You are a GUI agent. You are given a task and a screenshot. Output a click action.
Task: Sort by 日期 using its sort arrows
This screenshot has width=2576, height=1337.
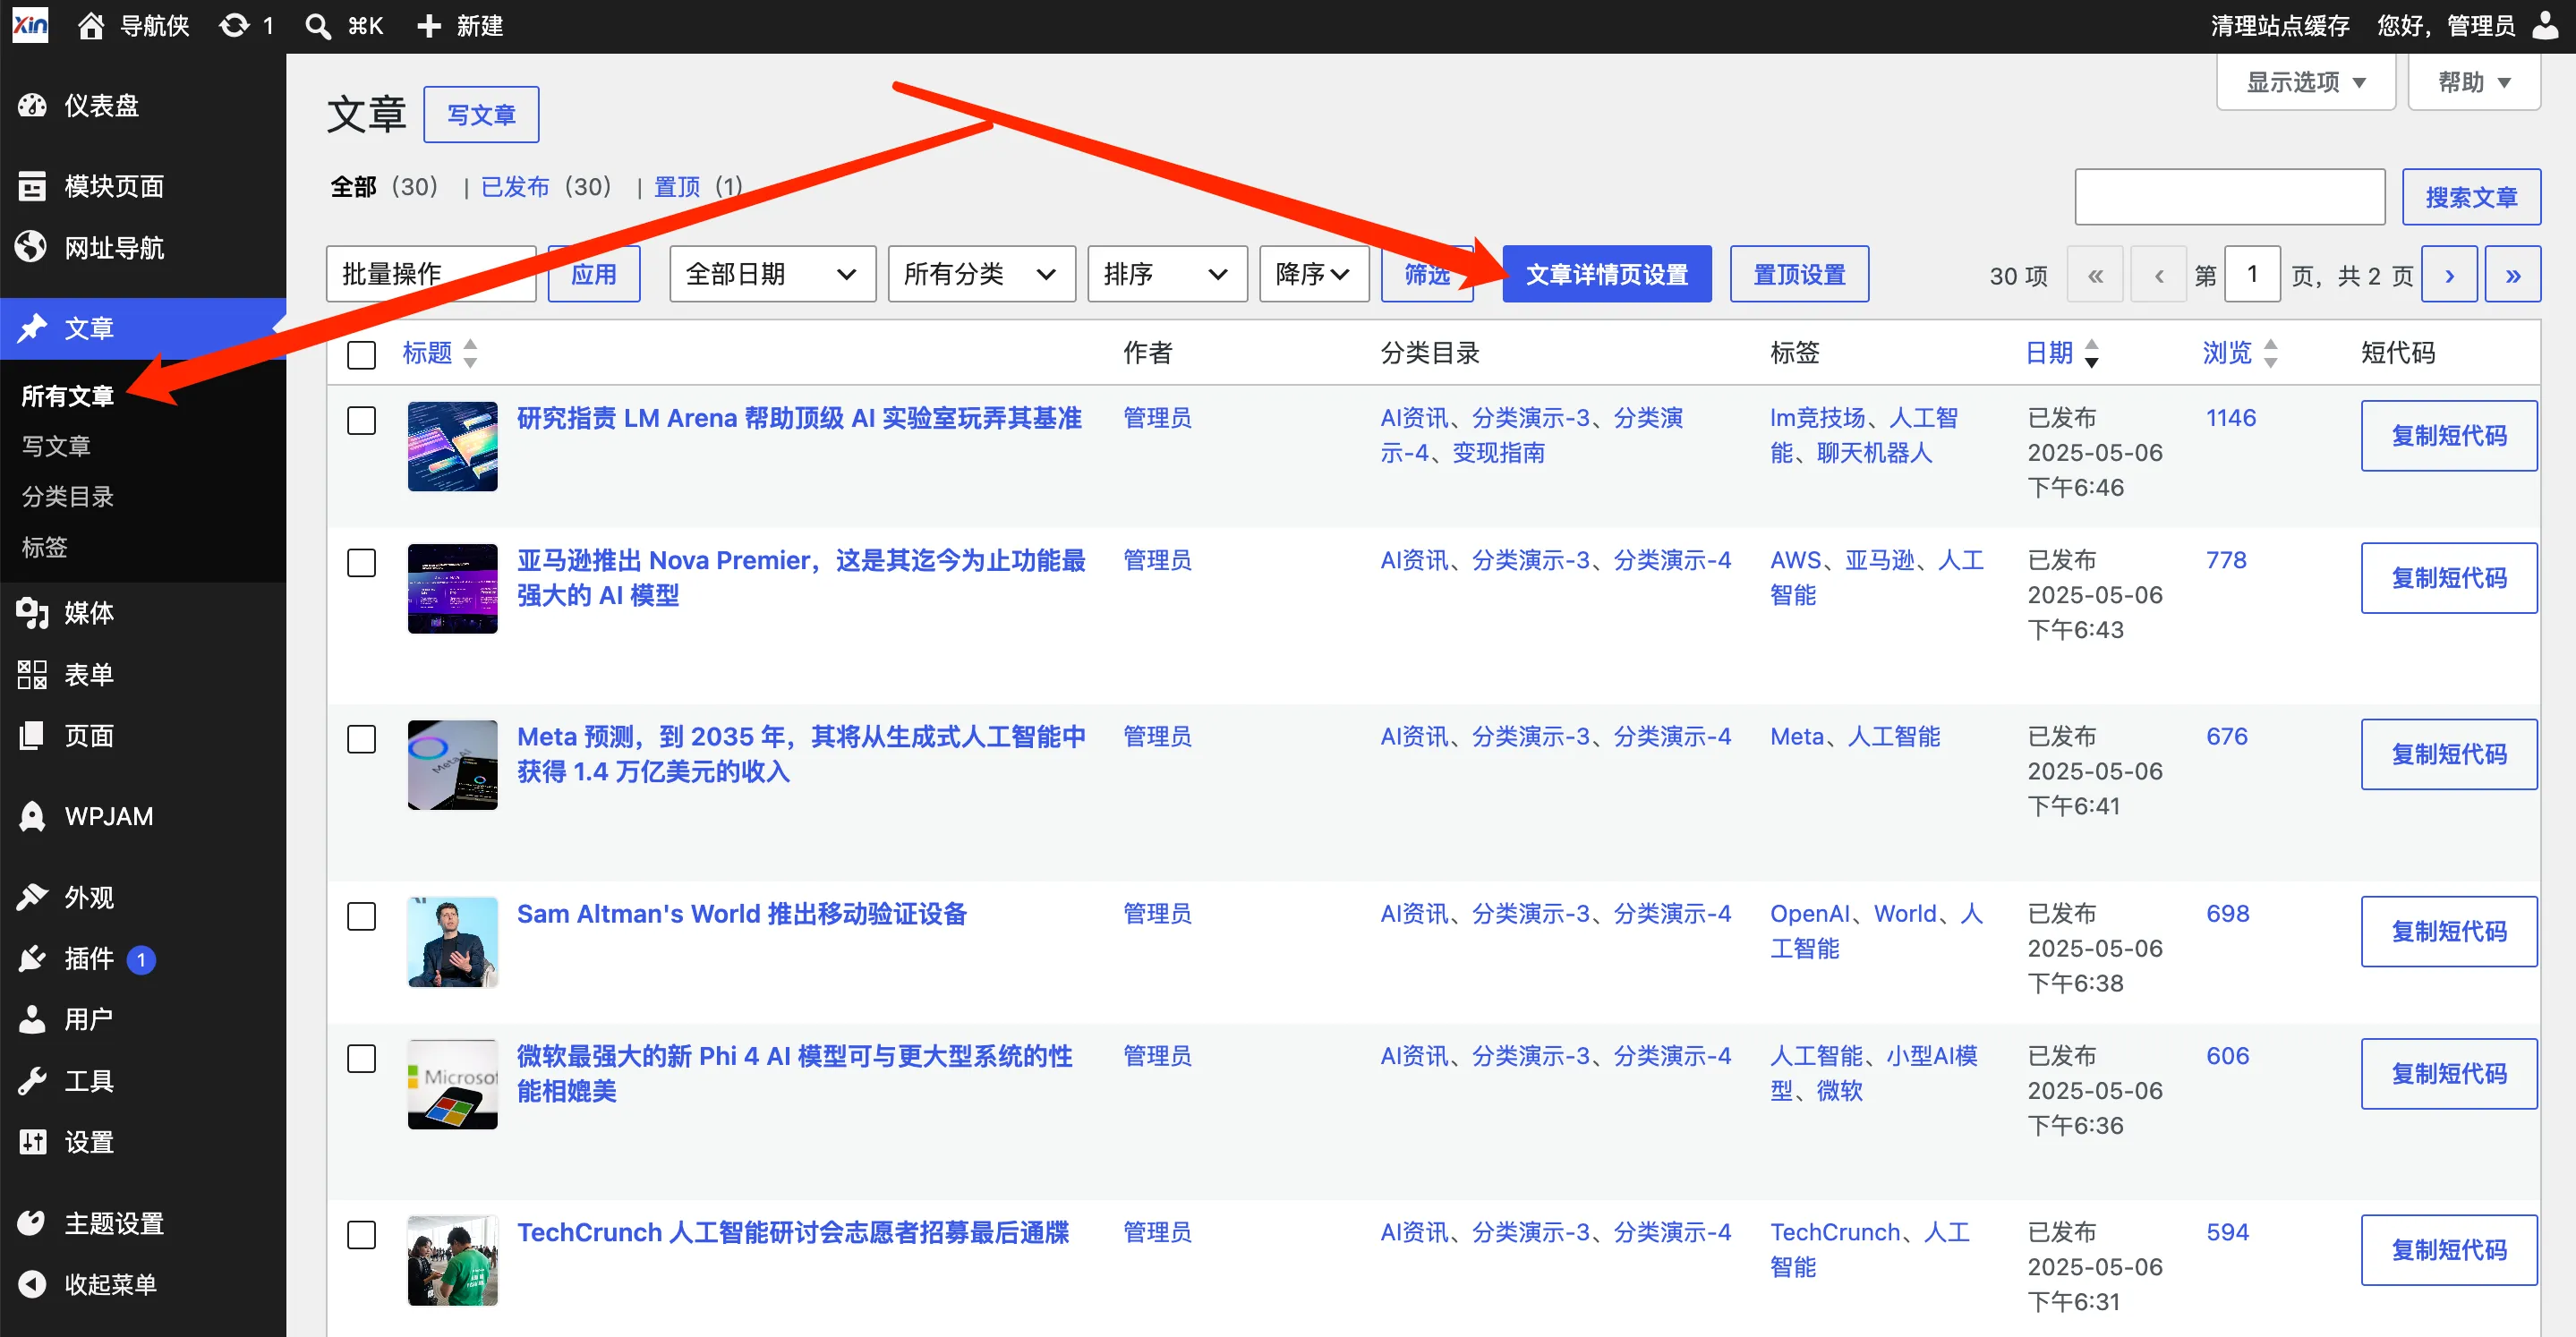(x=2091, y=353)
